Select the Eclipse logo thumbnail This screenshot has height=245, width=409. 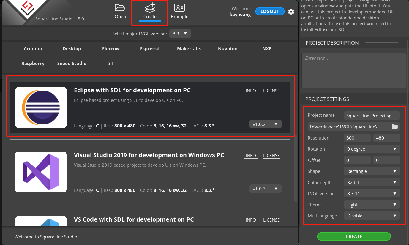click(x=41, y=108)
